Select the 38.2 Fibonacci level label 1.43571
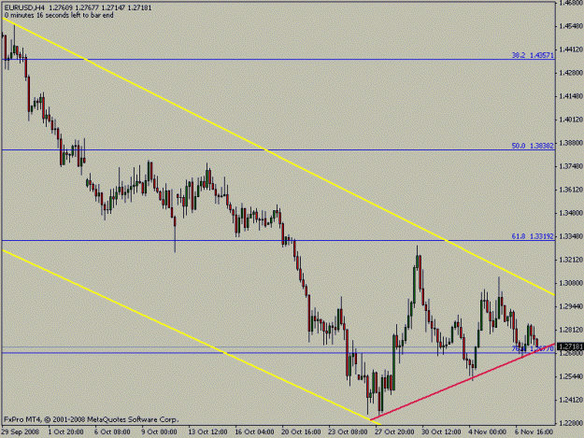 click(x=533, y=55)
